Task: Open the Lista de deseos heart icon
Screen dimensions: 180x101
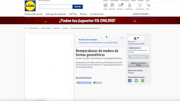Action: coord(140,5)
